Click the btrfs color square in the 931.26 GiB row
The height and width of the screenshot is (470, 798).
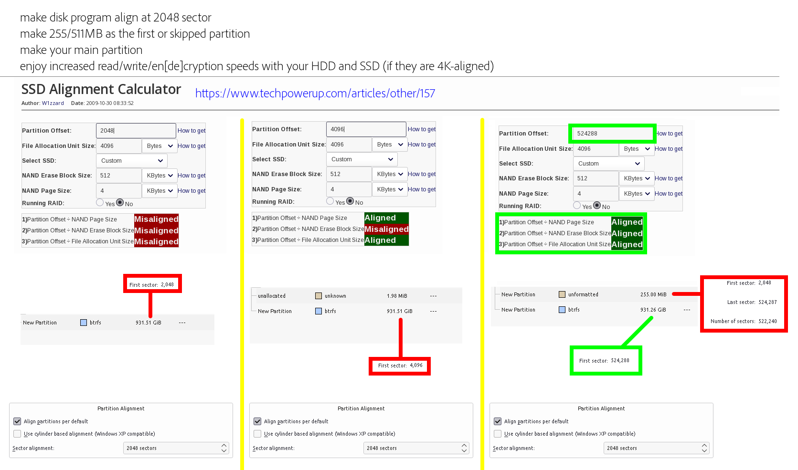pyautogui.click(x=562, y=310)
